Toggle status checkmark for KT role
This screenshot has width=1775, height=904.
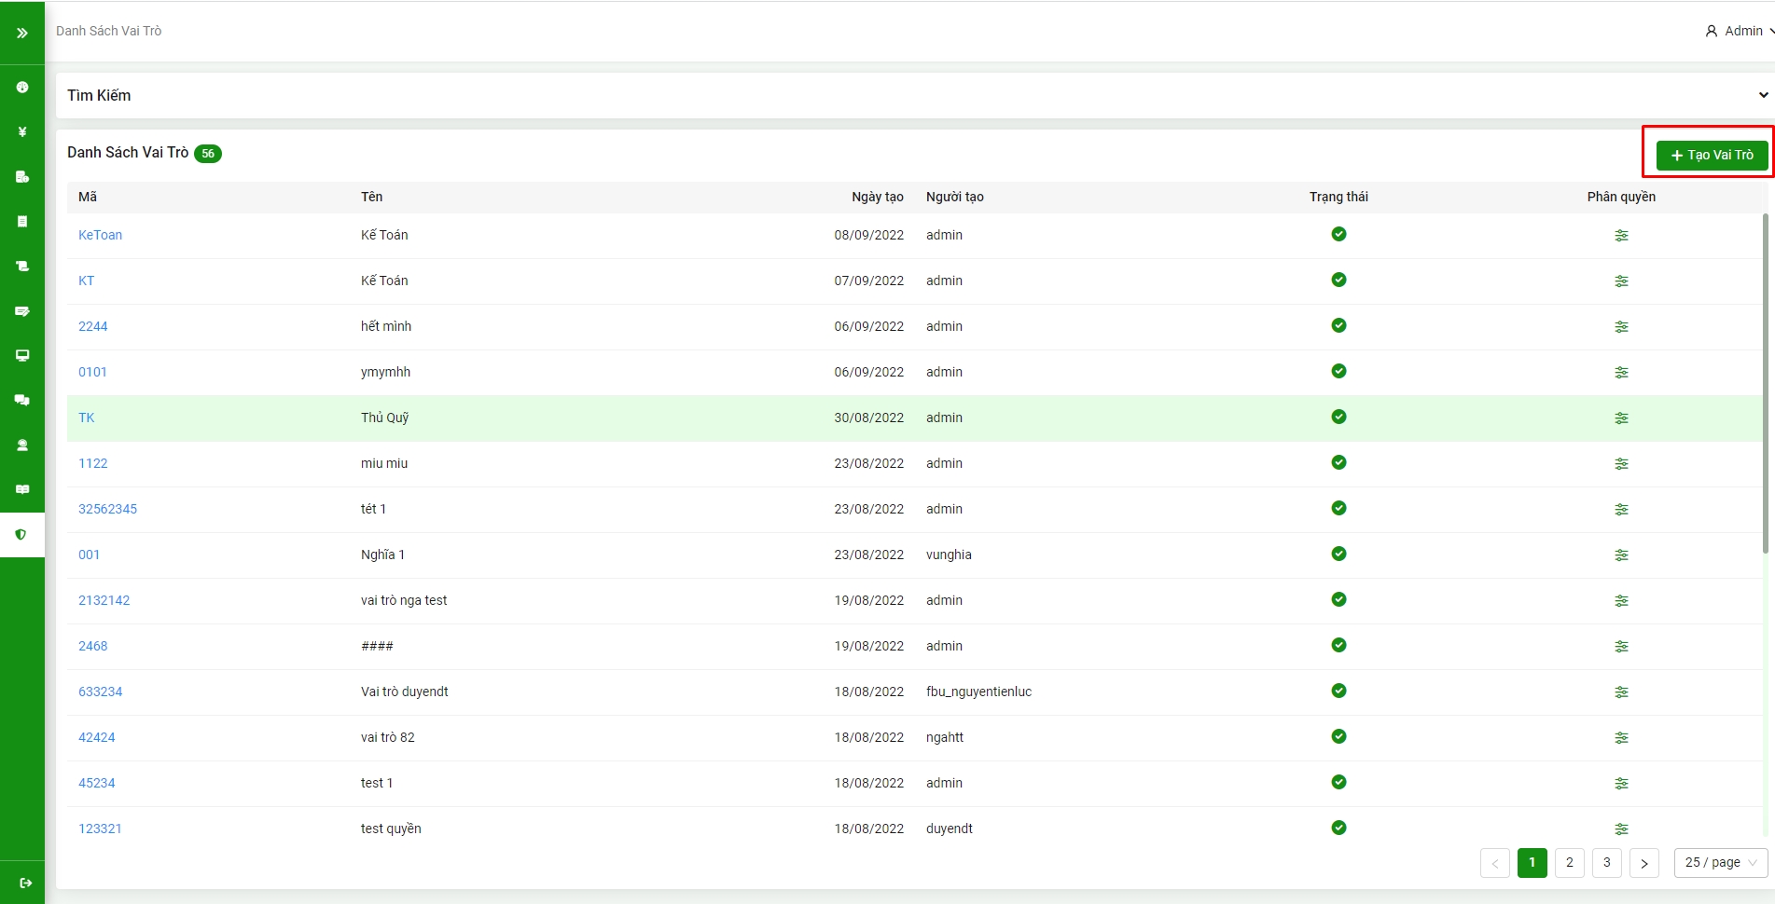coord(1338,280)
